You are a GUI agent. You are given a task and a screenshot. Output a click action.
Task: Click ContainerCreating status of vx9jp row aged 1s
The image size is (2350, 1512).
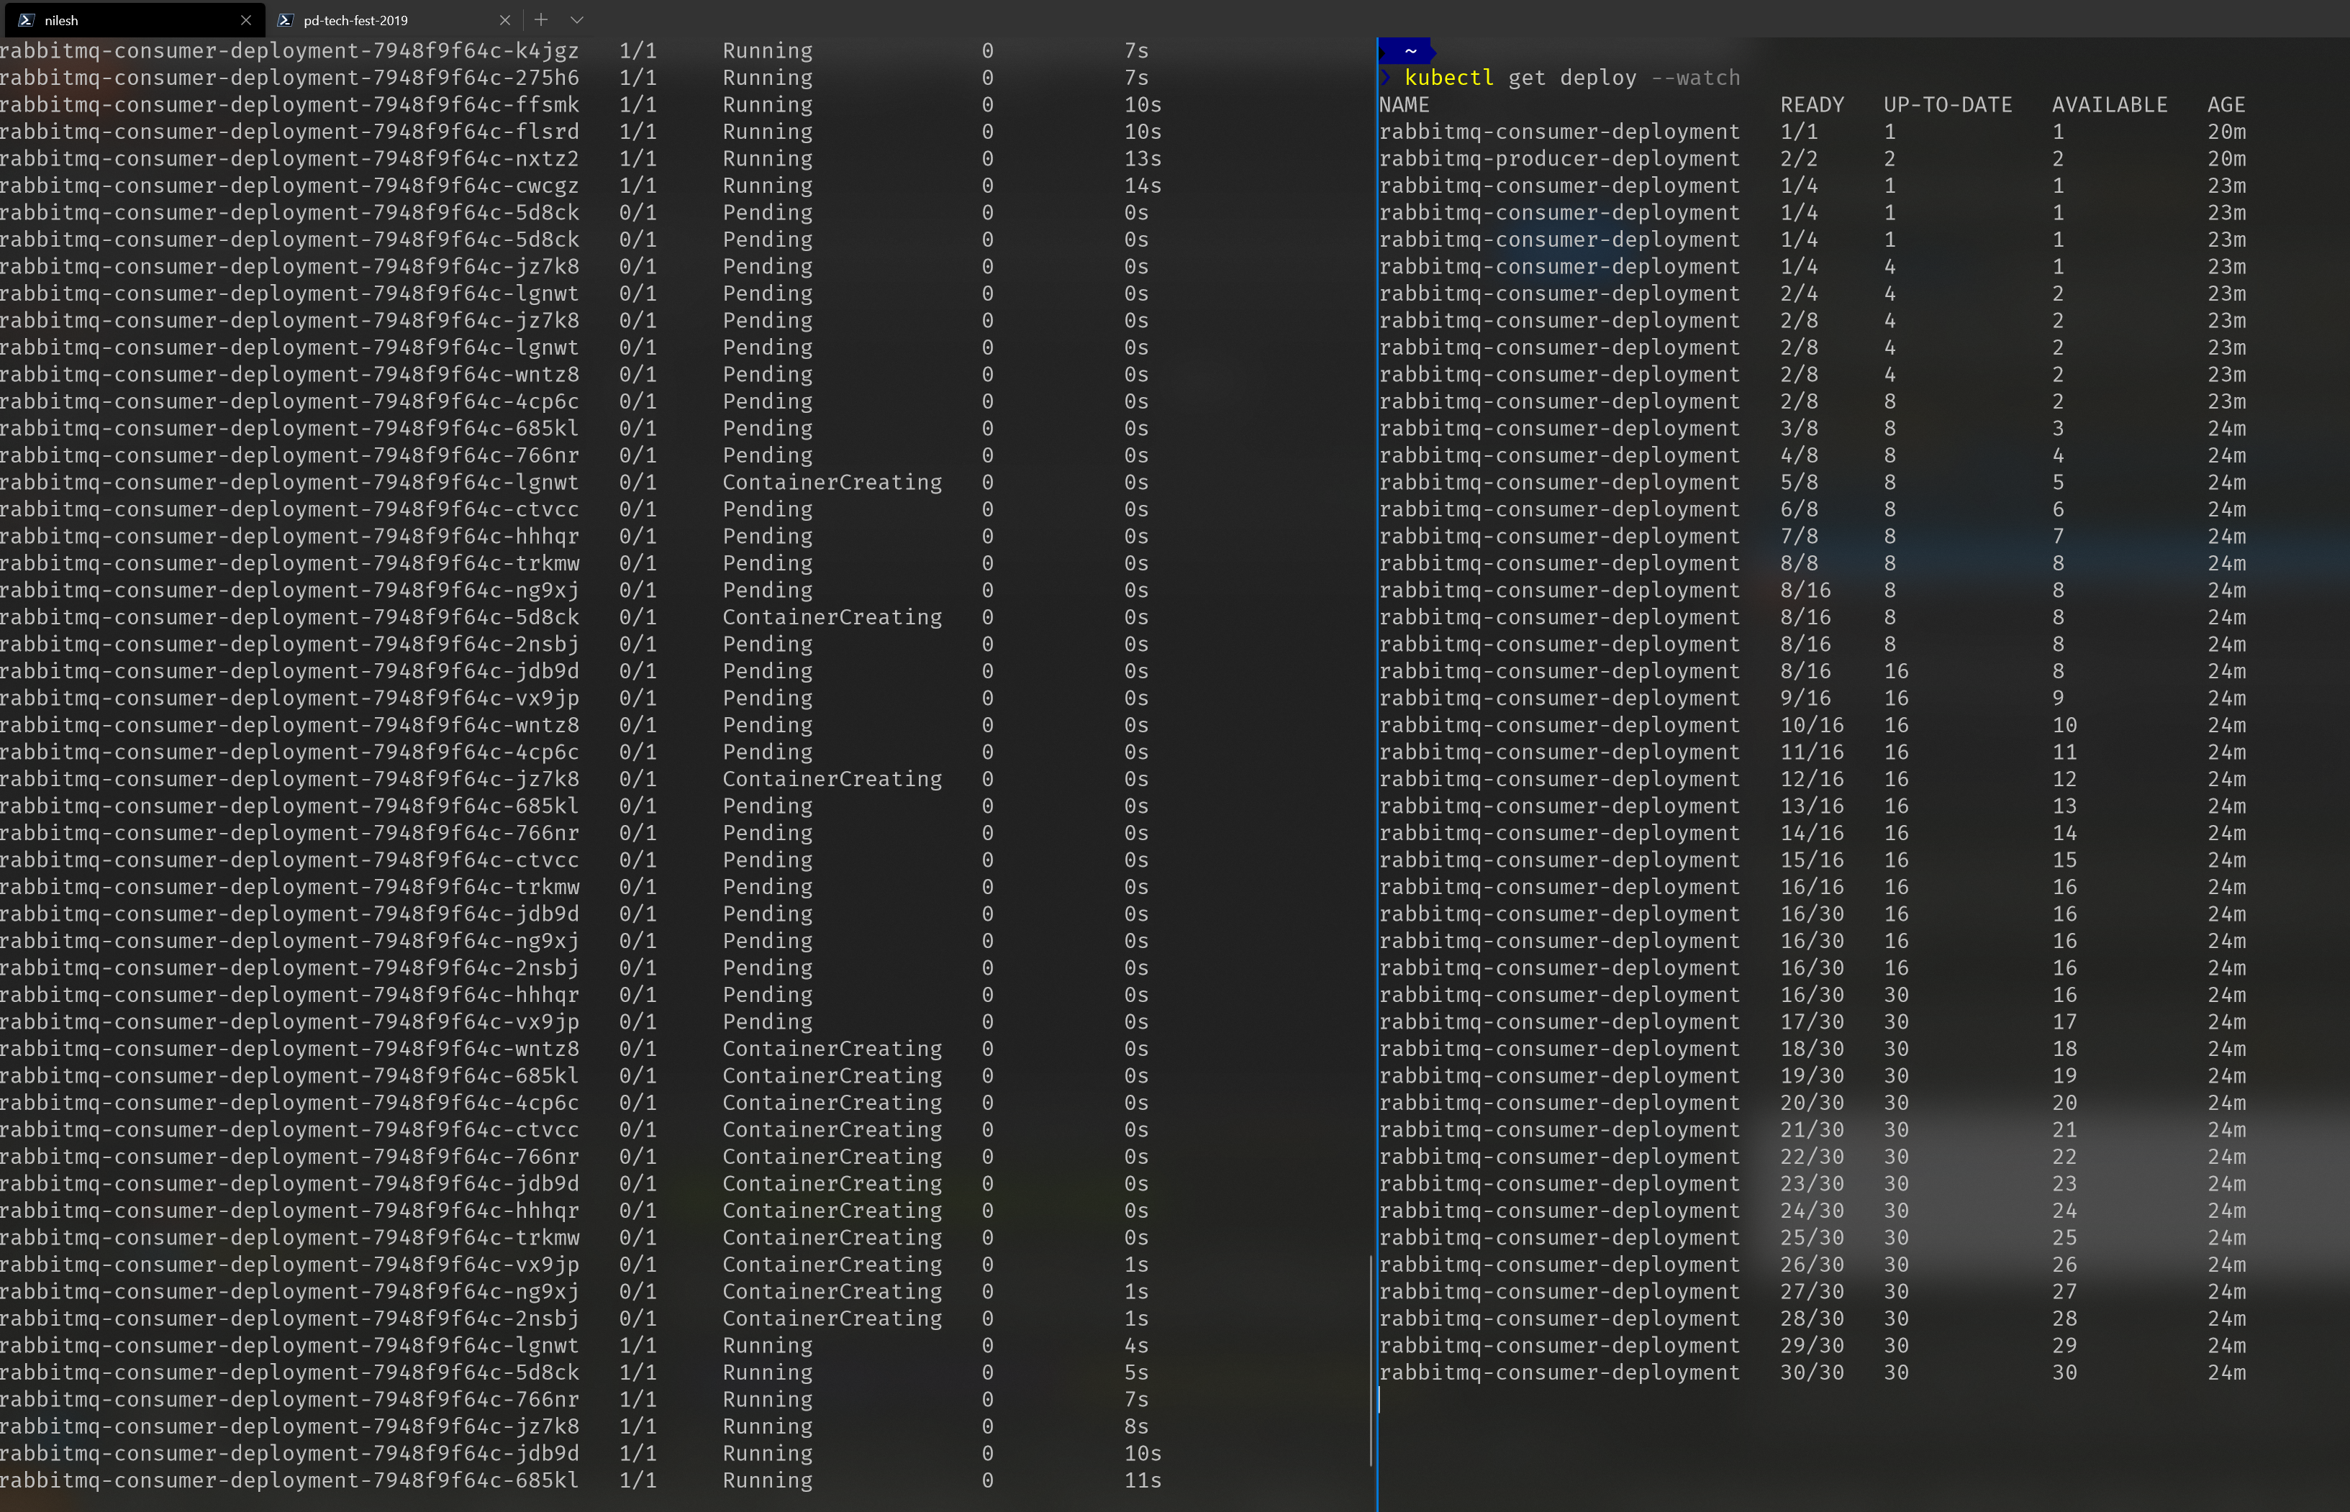832,1265
